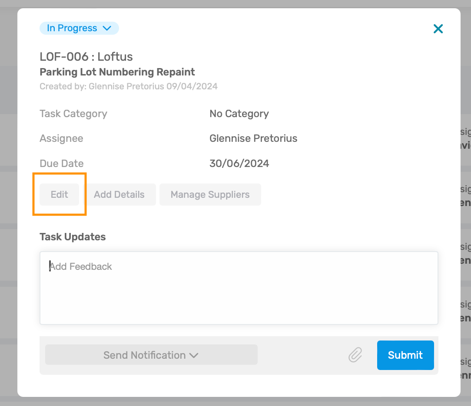Click the No Category value
471x406 pixels.
click(239, 114)
